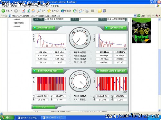Open the Help (도움말) menu
Image resolution: width=161 pixels, height=120 pixels.
[x=55, y=6]
